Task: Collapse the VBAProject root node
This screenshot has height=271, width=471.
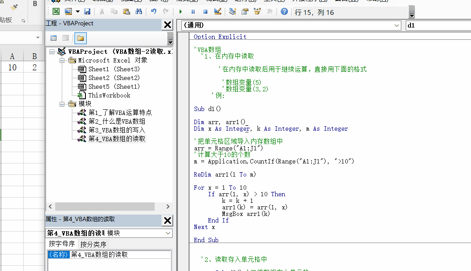Action: 52,52
